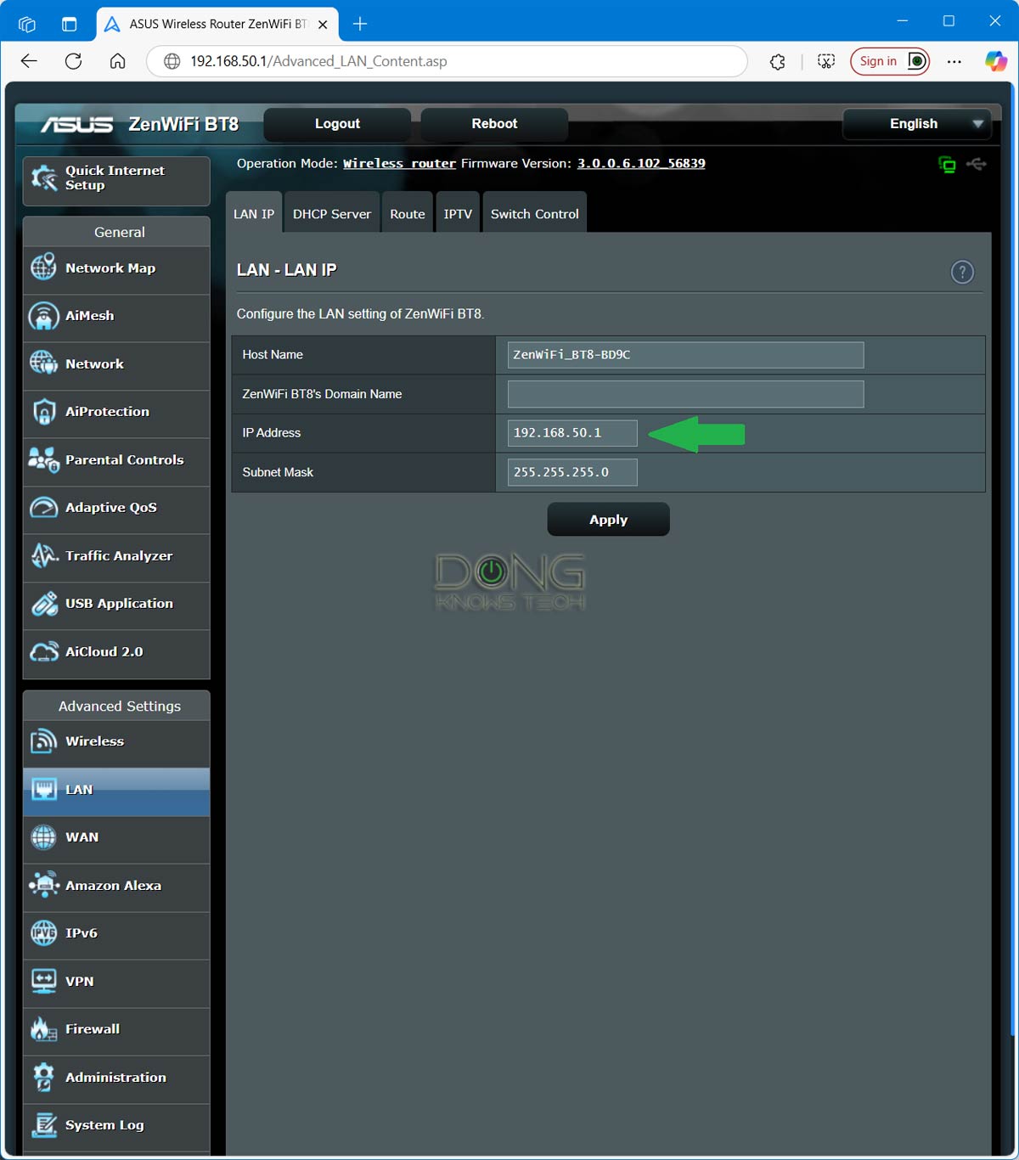
Task: Click the Traffic Analyzer icon
Action: (43, 556)
